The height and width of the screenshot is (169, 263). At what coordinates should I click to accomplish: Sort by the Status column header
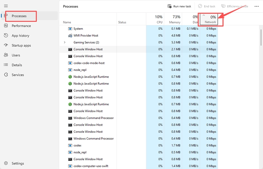click(x=131, y=19)
